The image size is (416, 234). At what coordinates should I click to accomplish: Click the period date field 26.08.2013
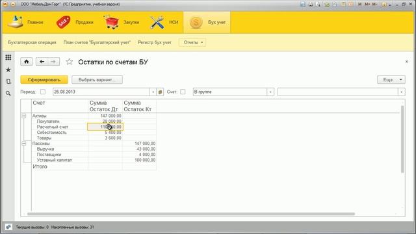click(101, 92)
